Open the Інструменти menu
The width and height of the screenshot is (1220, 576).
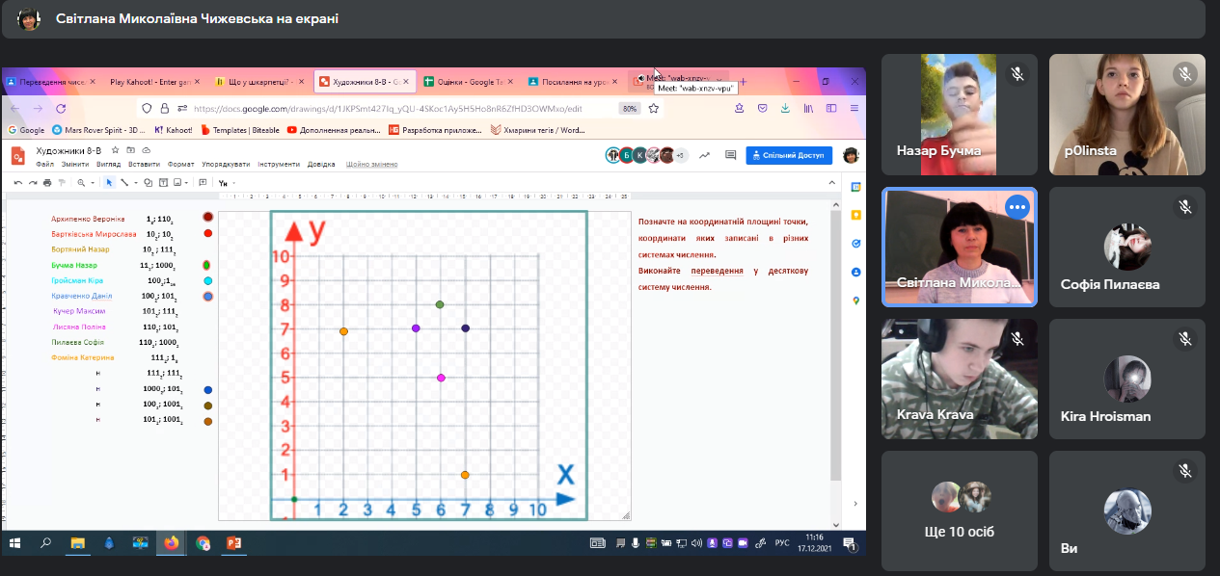pyautogui.click(x=279, y=164)
